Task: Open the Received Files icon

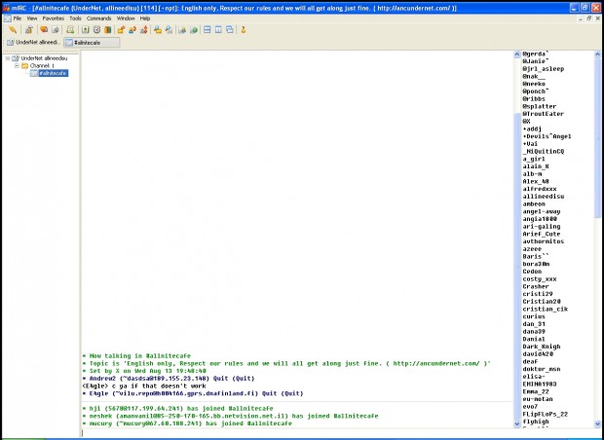Action: tap(158, 29)
